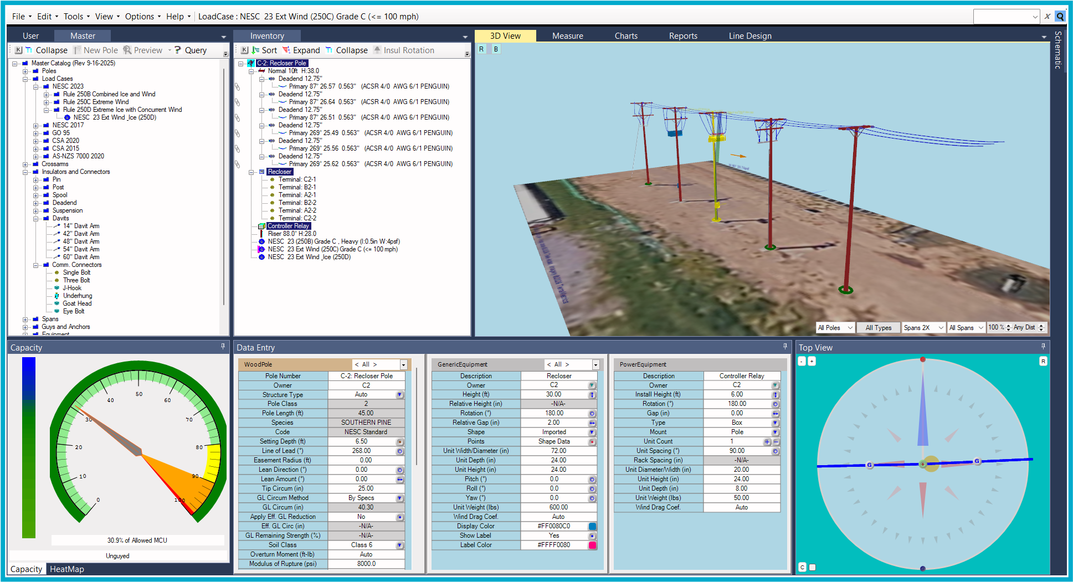Click Insul Rotation toolbar button
Image resolution: width=1073 pixels, height=582 pixels.
click(404, 50)
